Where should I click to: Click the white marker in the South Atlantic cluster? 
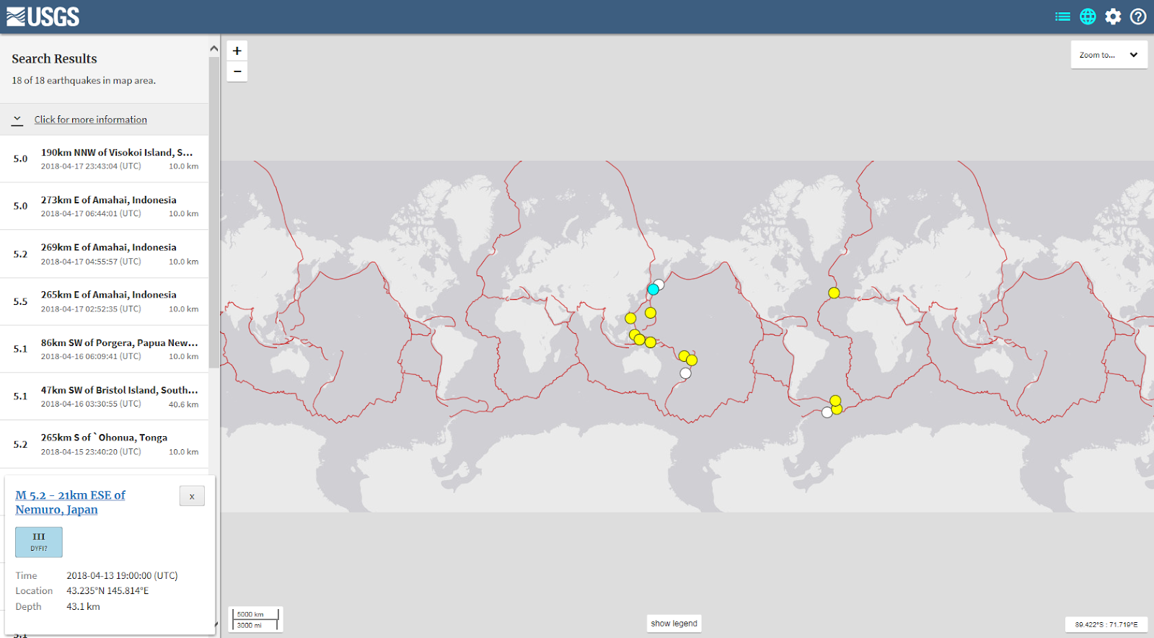point(827,412)
